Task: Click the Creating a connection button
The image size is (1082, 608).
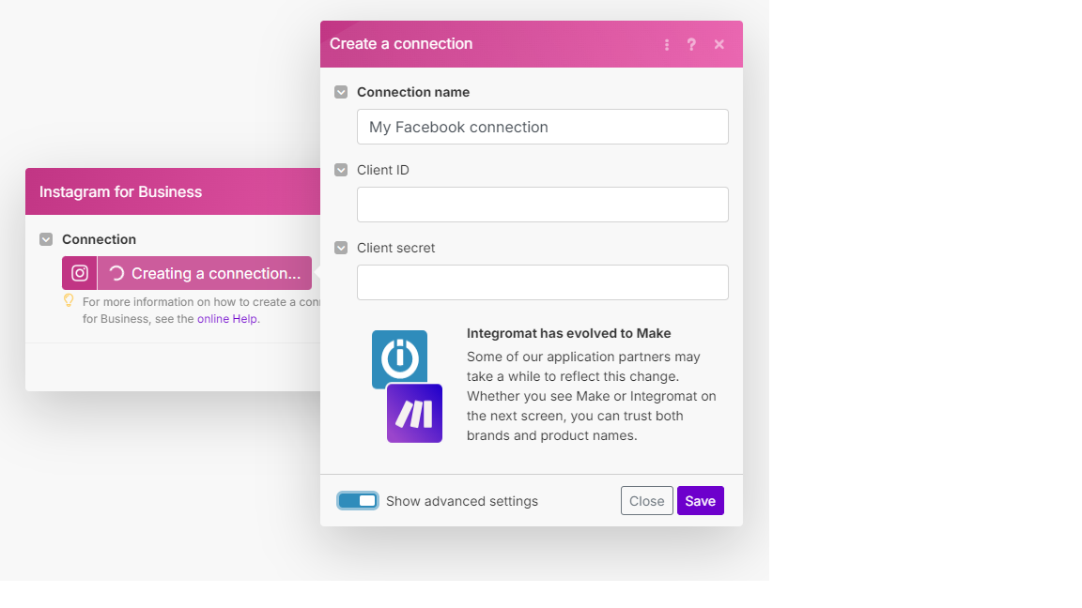Action: (205, 273)
